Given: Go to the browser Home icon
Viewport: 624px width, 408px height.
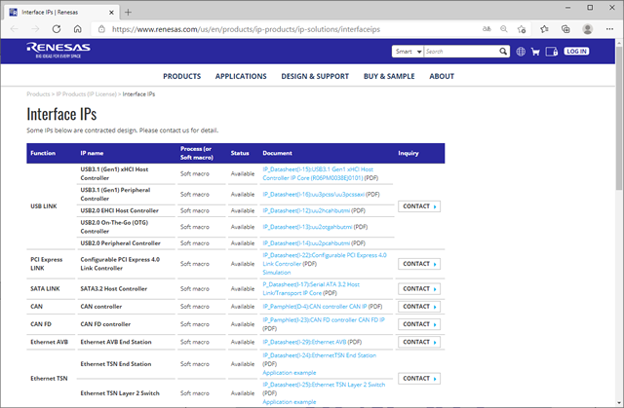Looking at the screenshot, I should 78,29.
